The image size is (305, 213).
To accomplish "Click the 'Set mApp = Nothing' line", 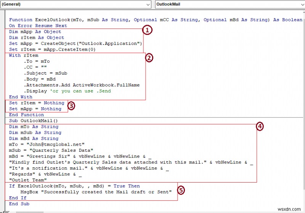I will [x=35, y=109].
